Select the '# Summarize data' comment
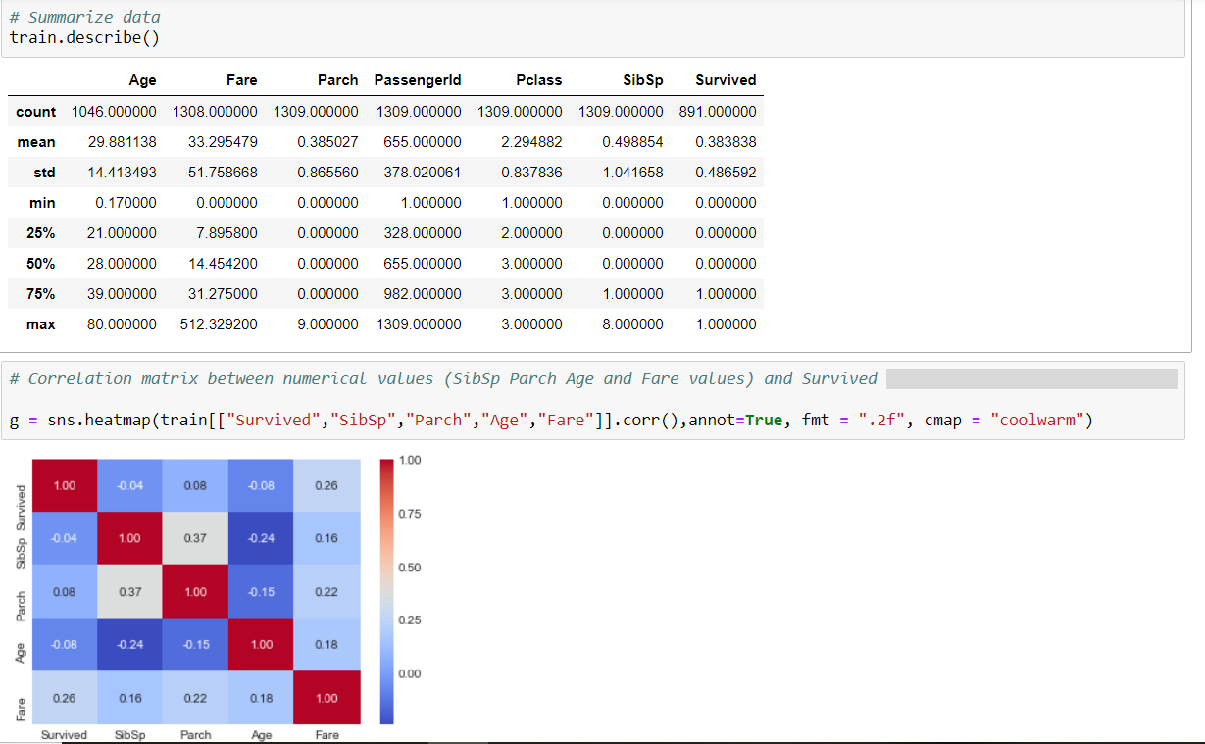The height and width of the screenshot is (744, 1205). coord(84,17)
